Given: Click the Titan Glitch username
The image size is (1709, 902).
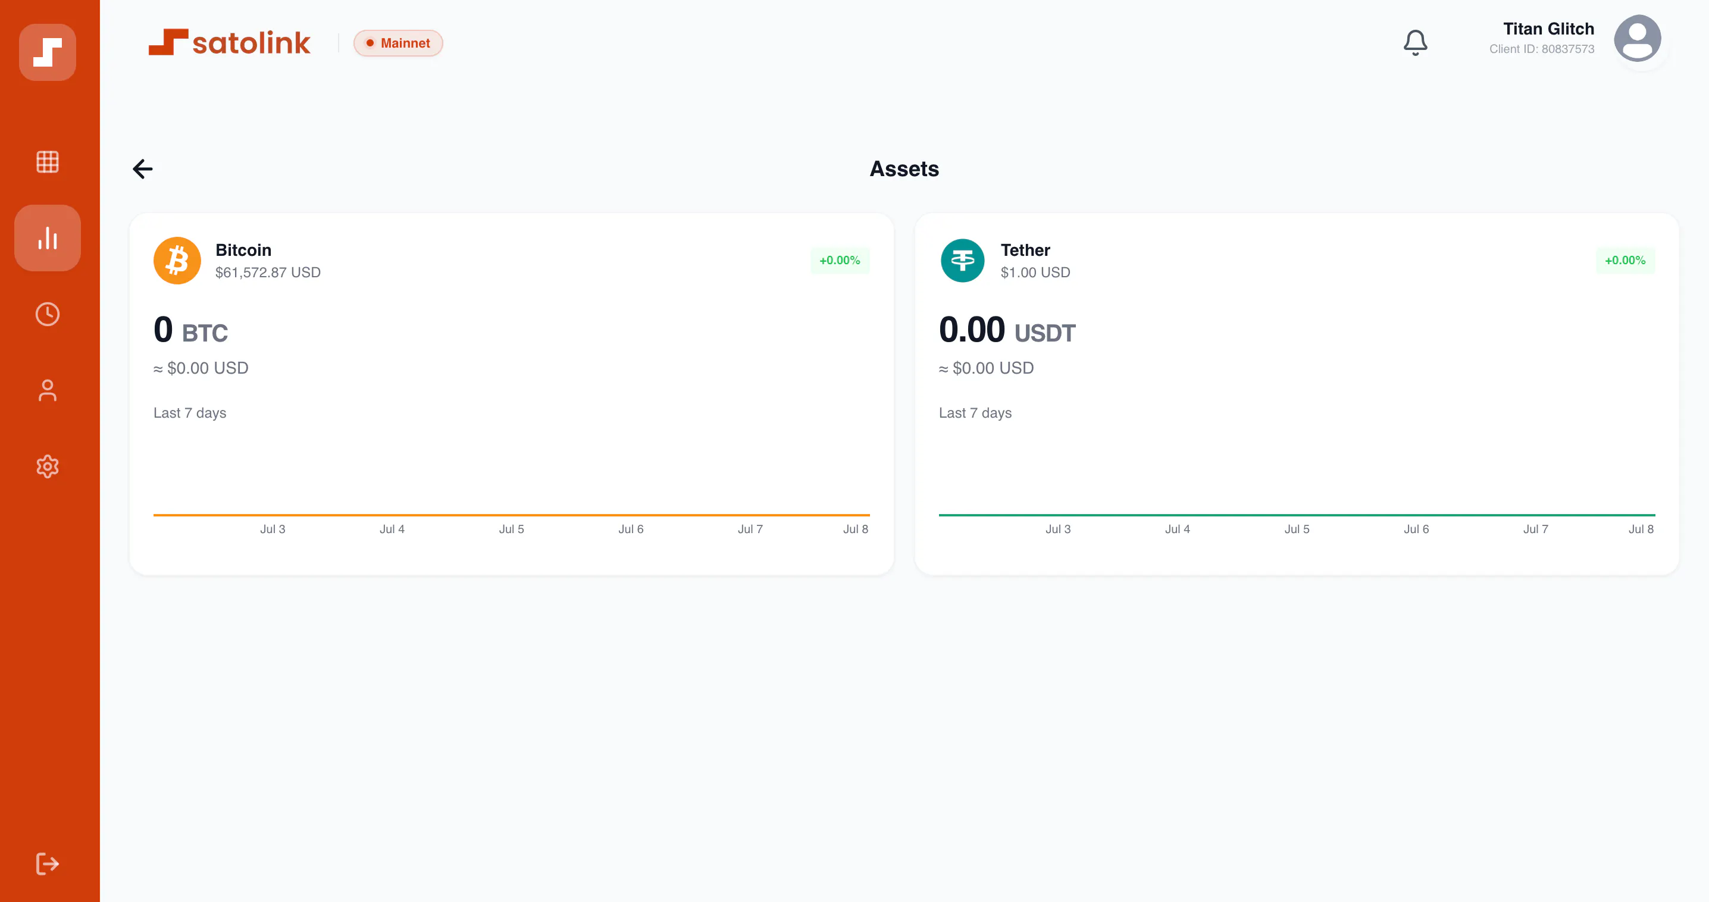Looking at the screenshot, I should (1548, 29).
